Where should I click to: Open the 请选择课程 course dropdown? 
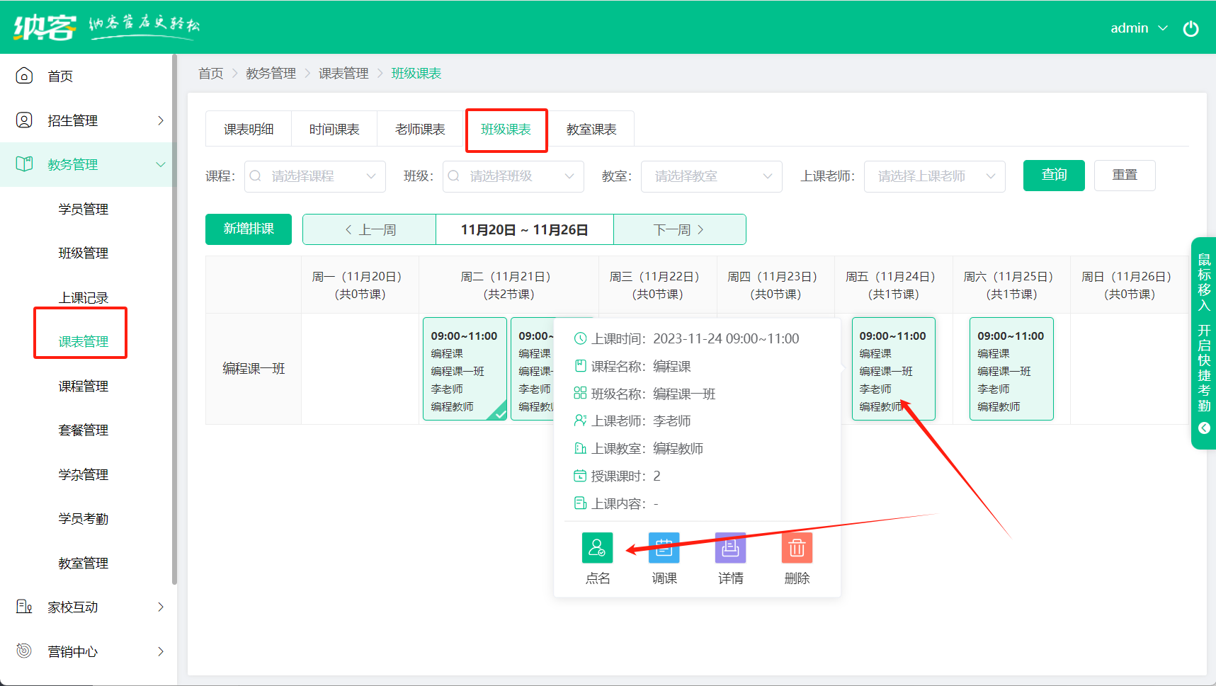pyautogui.click(x=315, y=176)
